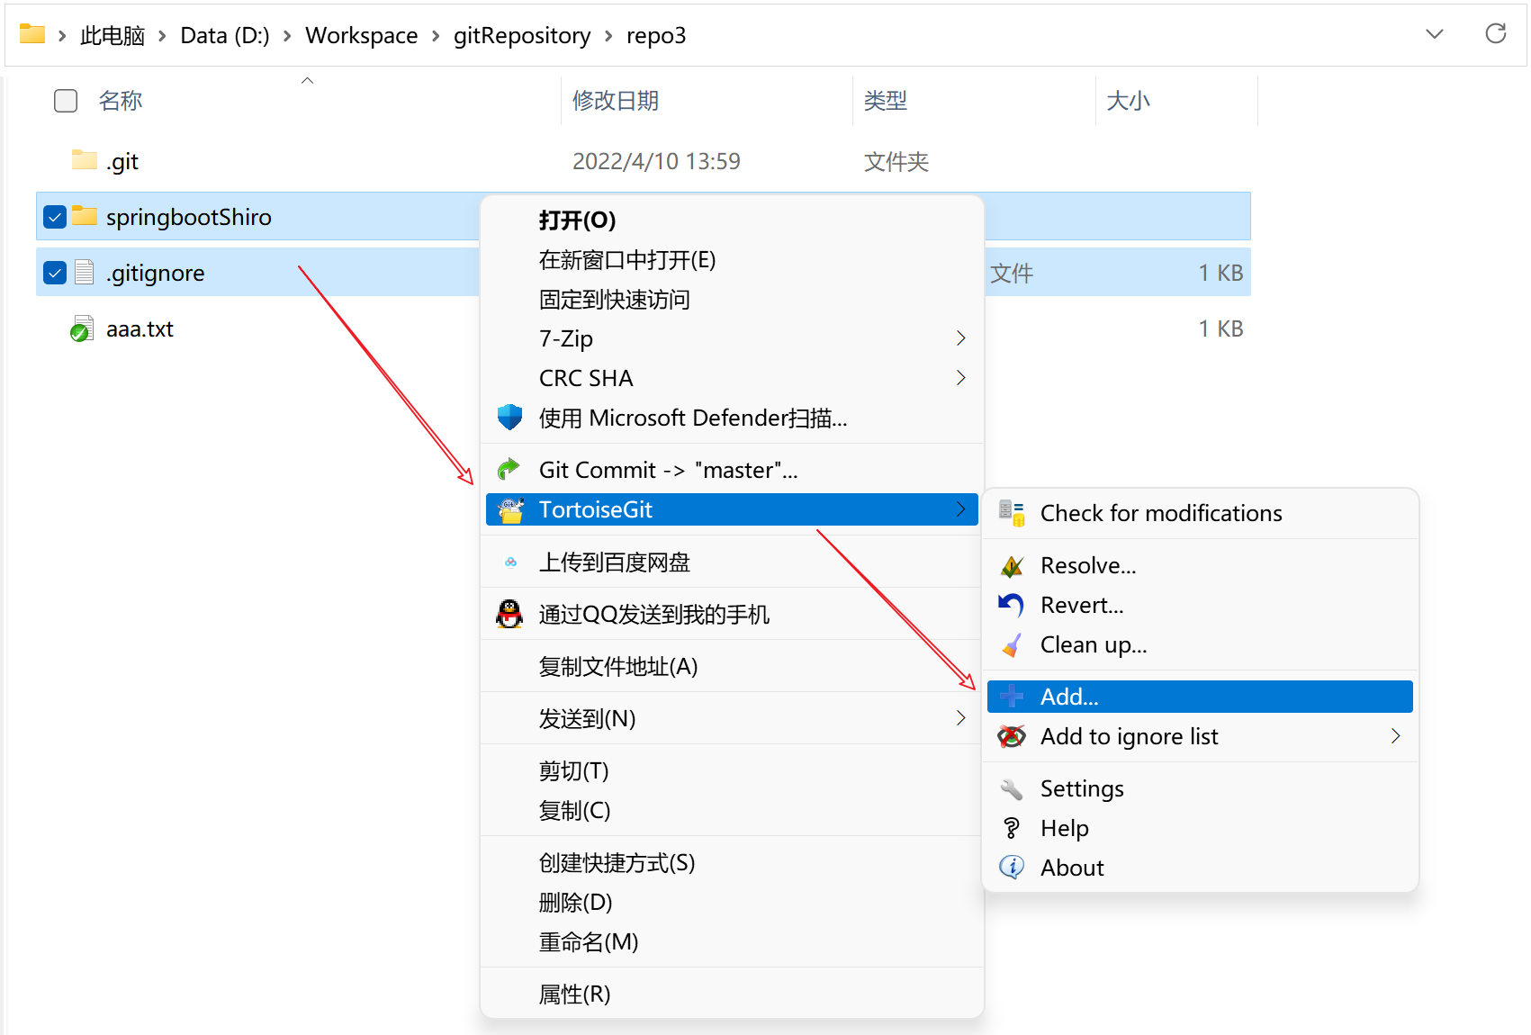Select the aaa.txt file
Screen dimensions: 1531x1035
point(140,329)
